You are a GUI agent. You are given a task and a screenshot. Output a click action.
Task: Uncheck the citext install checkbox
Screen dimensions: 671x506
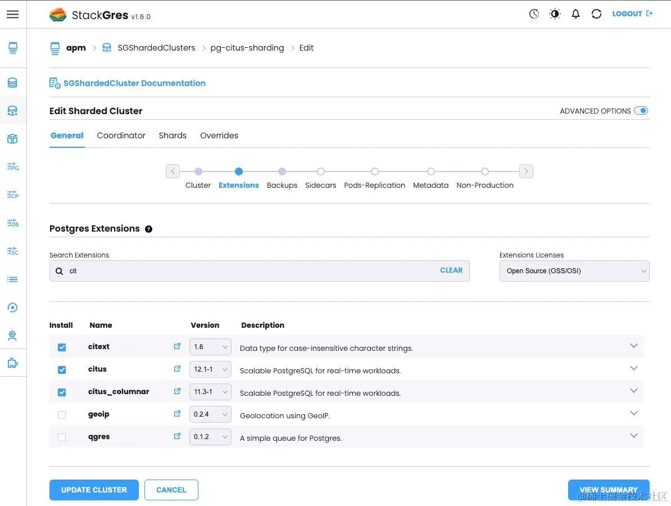tap(62, 347)
